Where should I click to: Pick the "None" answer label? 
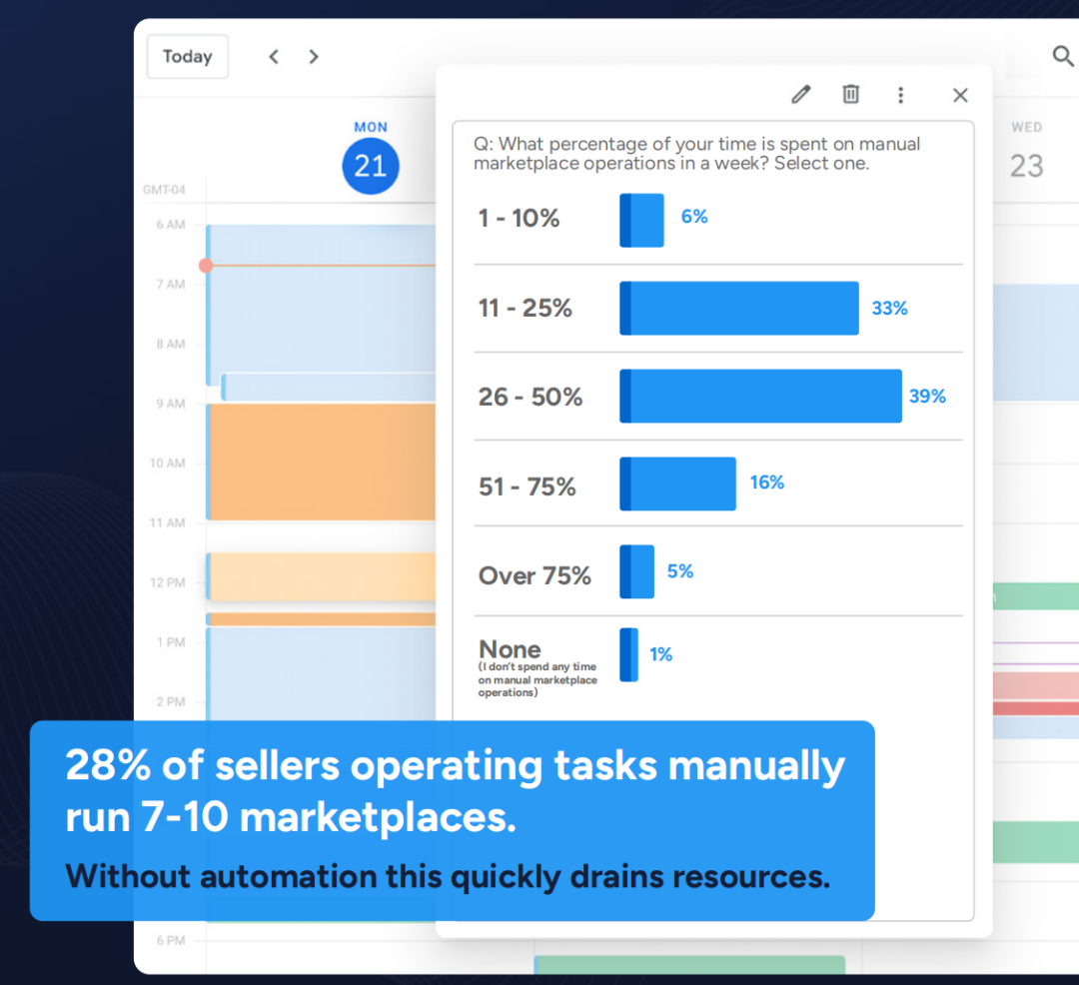pos(510,649)
